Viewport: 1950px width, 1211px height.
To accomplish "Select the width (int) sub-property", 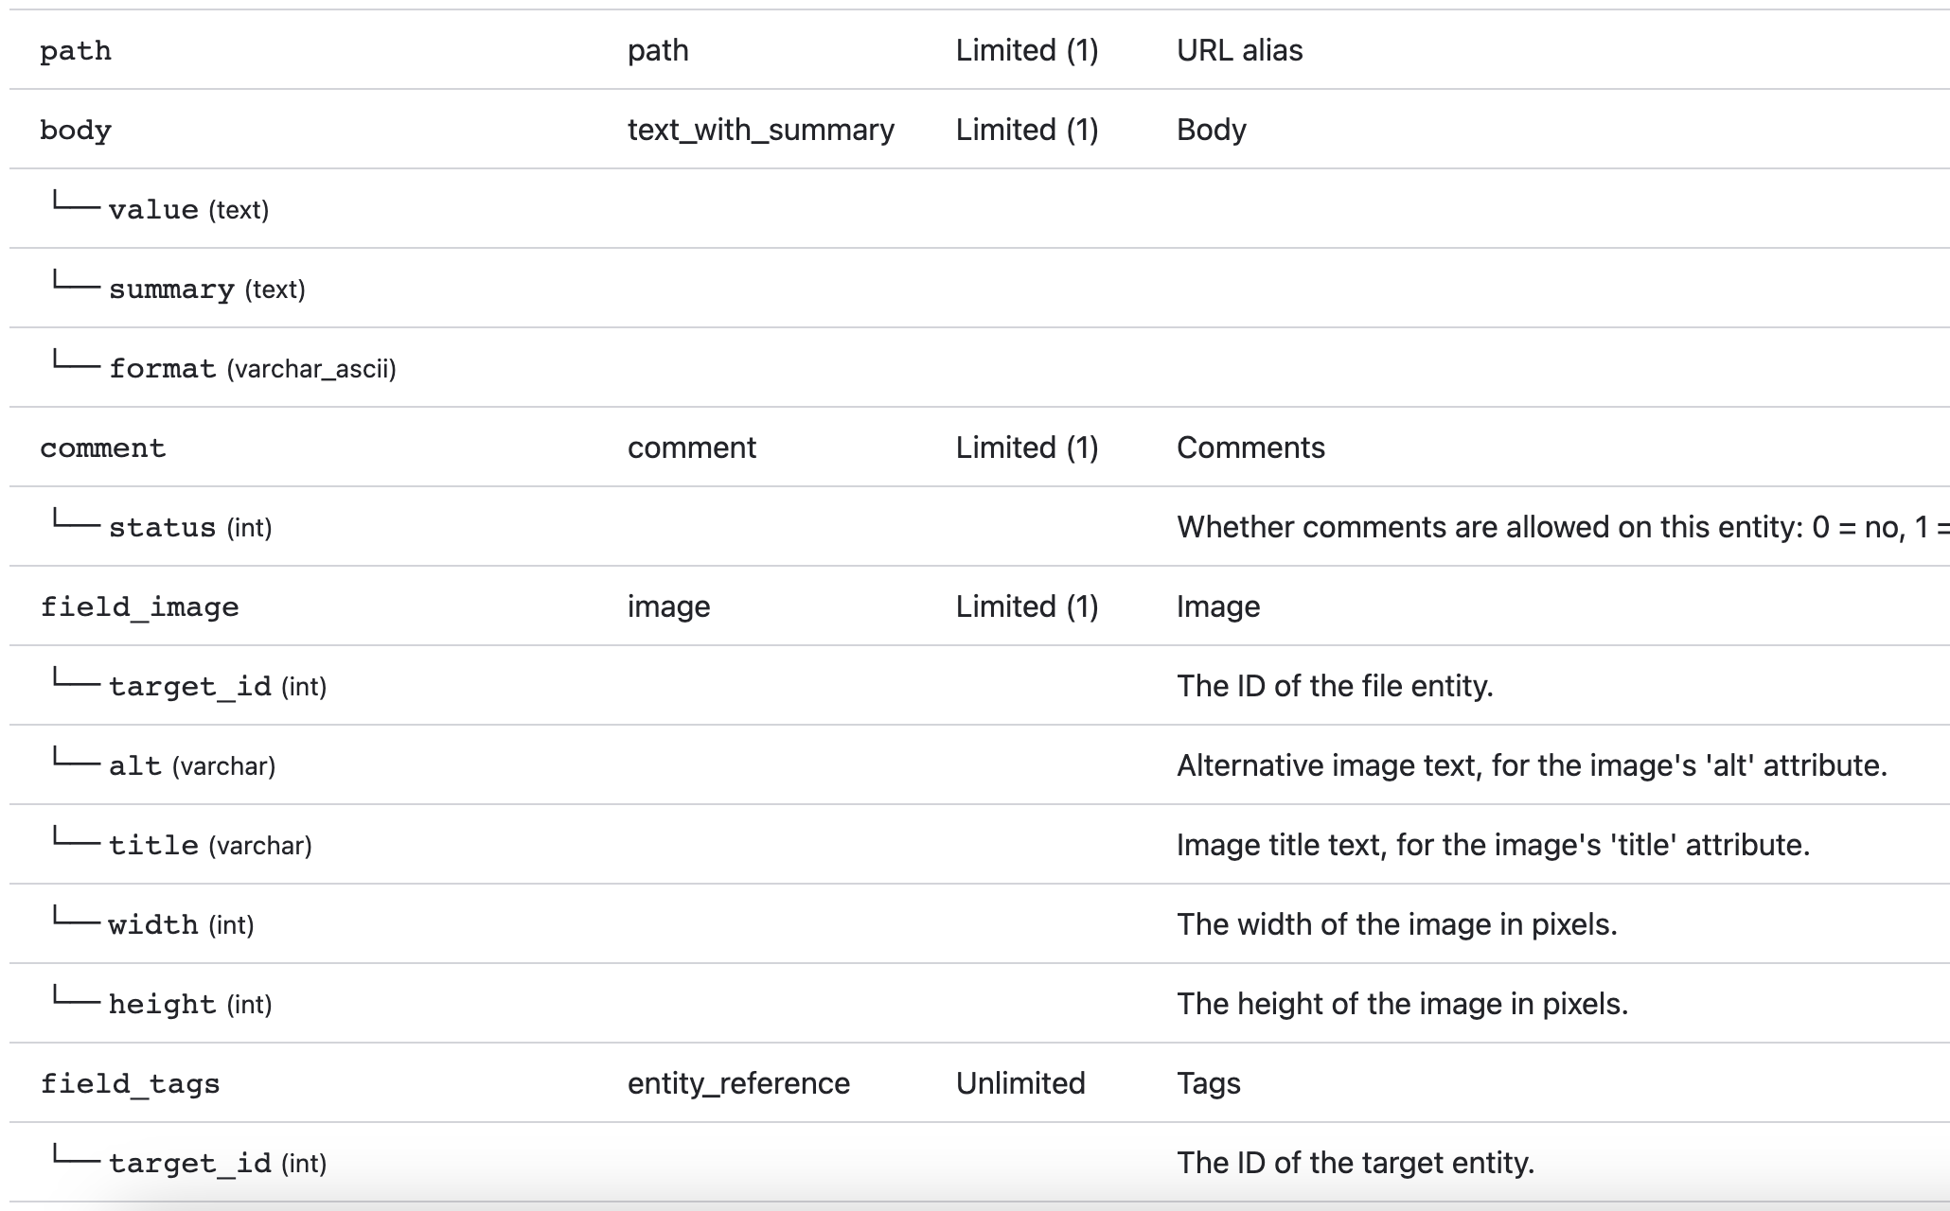I will coord(181,925).
